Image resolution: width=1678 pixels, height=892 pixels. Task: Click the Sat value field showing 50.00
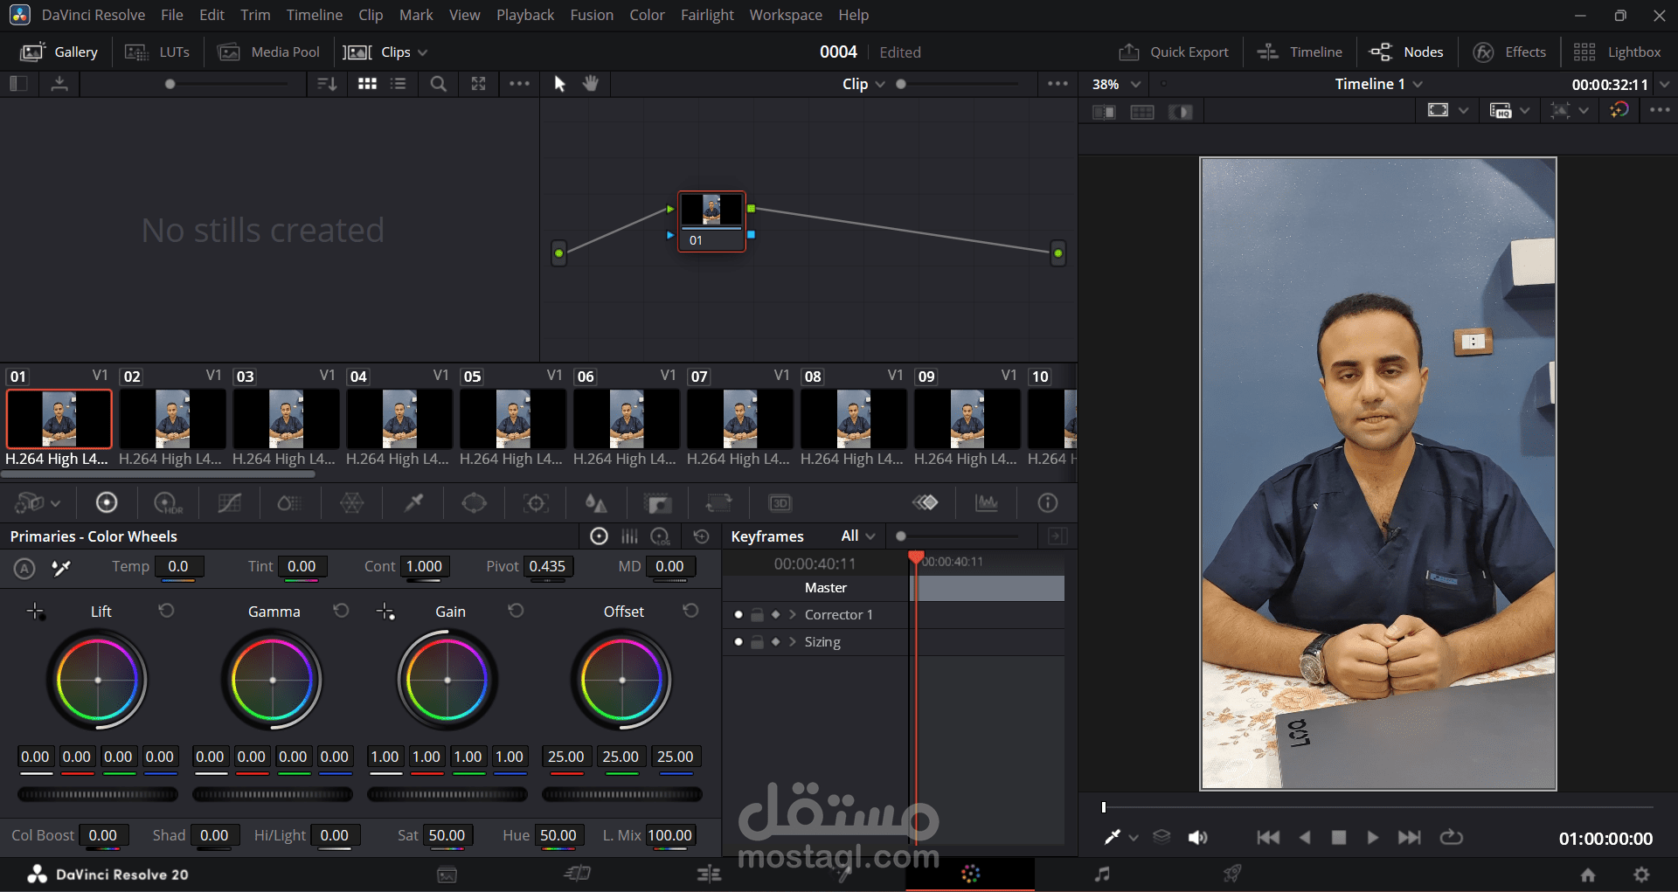click(447, 835)
